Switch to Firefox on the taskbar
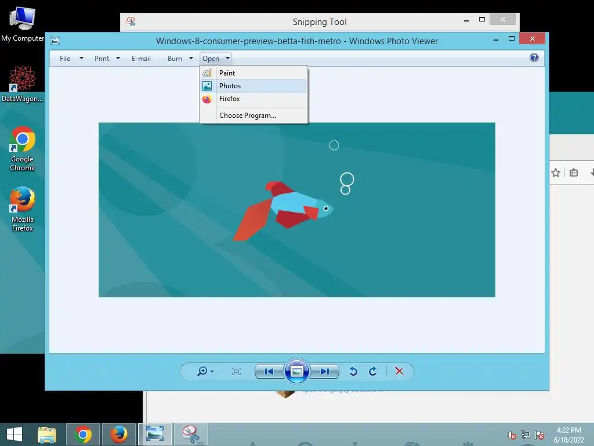Image resolution: width=594 pixels, height=446 pixels. pyautogui.click(x=118, y=434)
